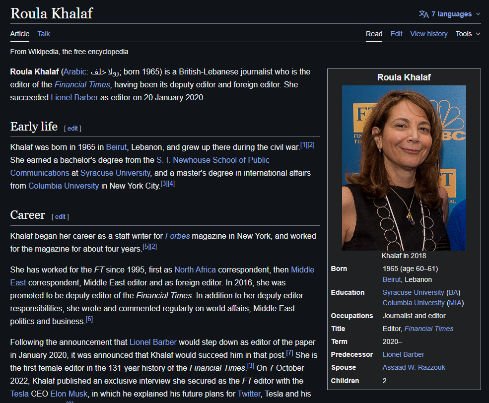489x403 pixels.
Task: Expand the 7 languages dropdown chevron
Action: (x=478, y=14)
